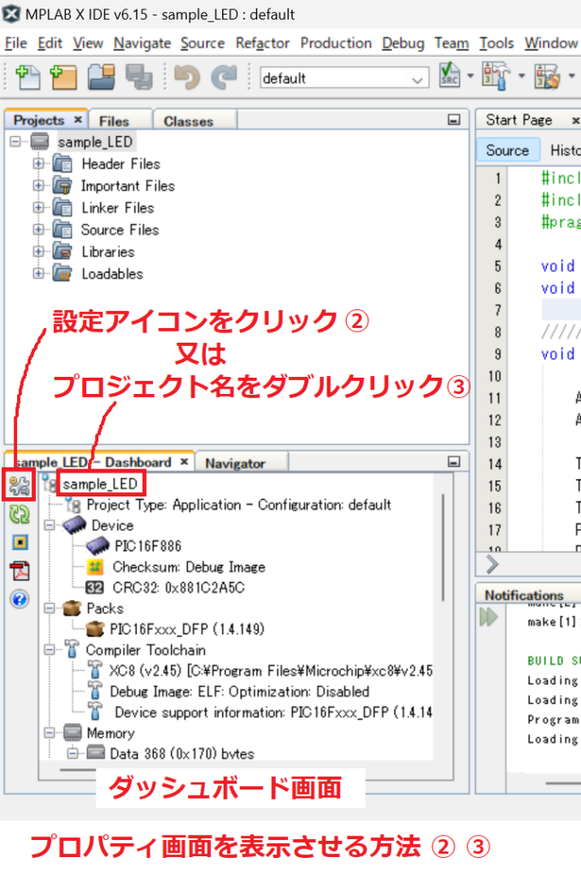Expand the Source Files folder
Screen dimensions: 581x875
38,229
